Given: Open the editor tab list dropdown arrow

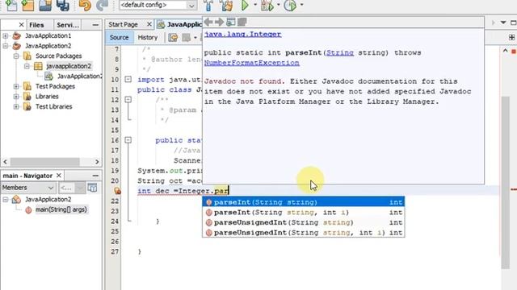Looking at the screenshot, I should click(503, 23).
